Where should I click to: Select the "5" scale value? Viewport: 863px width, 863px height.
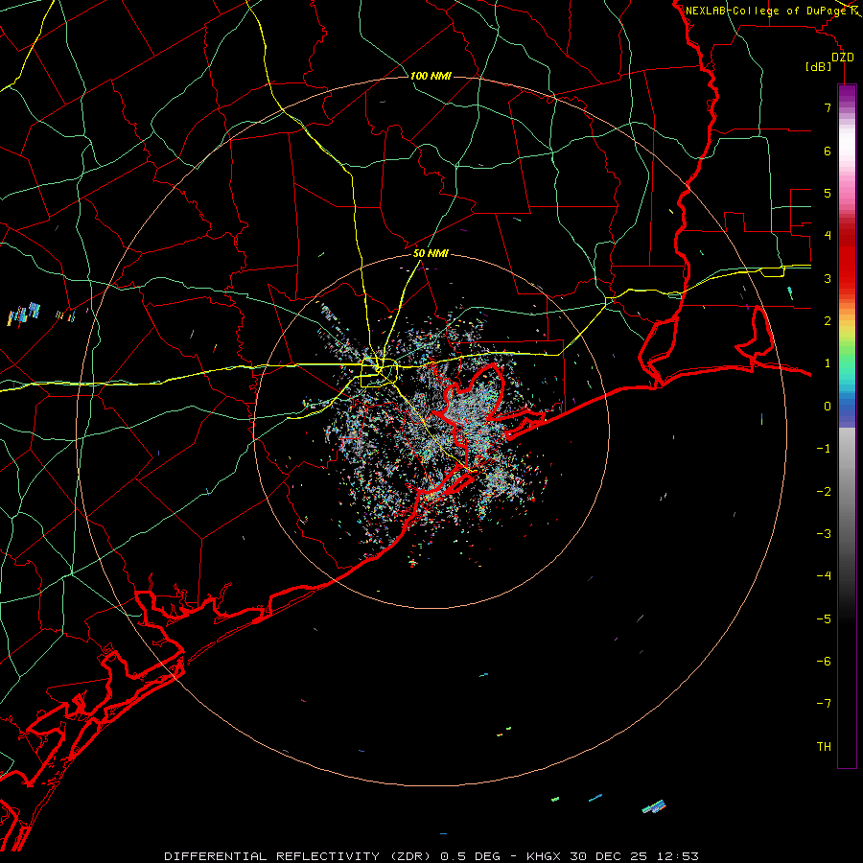click(828, 193)
